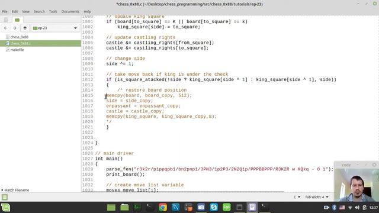This screenshot has height=213, width=379.
Task: Open the File menu
Action: (5, 11)
